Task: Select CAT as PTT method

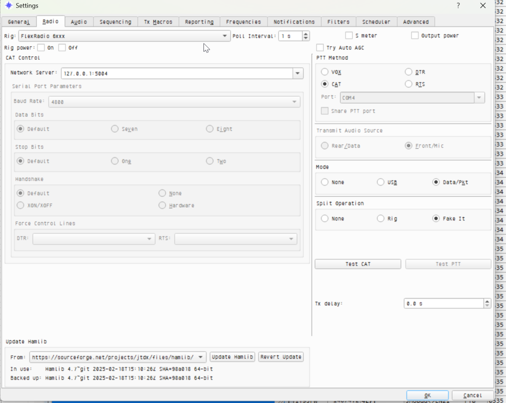Action: [325, 84]
